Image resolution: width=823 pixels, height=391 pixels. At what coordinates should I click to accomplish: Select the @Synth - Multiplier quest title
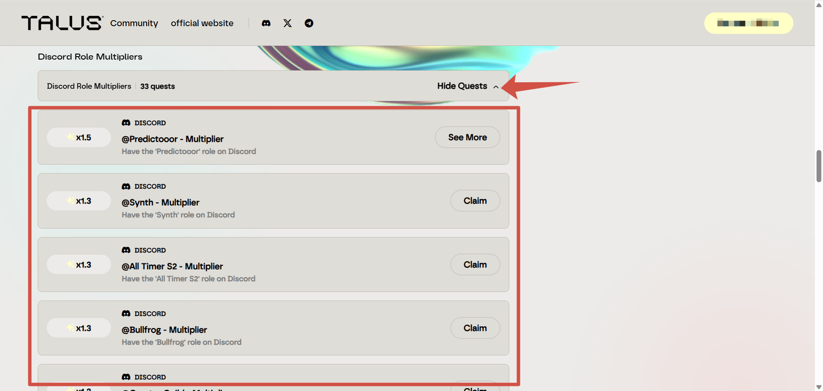click(160, 202)
